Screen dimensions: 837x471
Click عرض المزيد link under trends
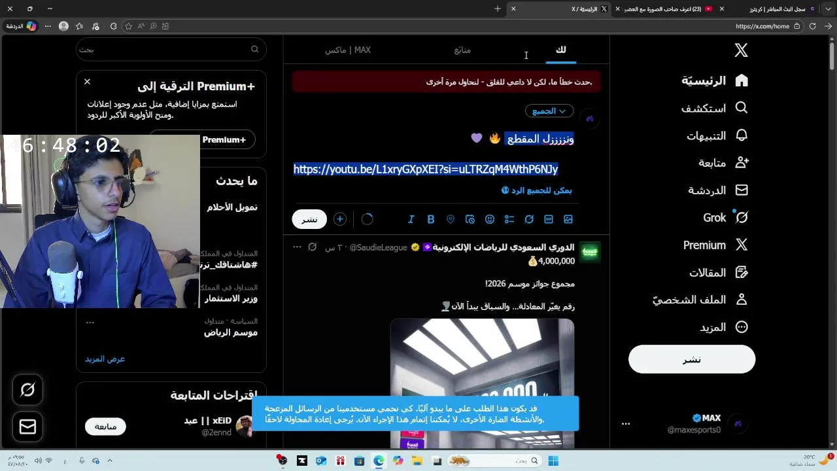coord(105,359)
